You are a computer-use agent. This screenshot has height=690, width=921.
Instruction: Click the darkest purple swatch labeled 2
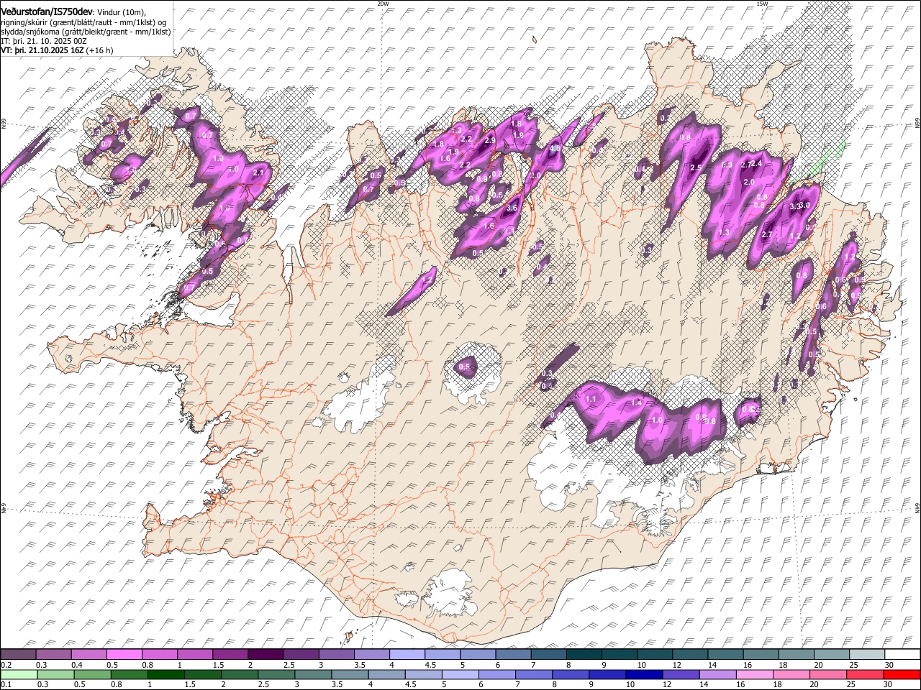[x=266, y=655]
